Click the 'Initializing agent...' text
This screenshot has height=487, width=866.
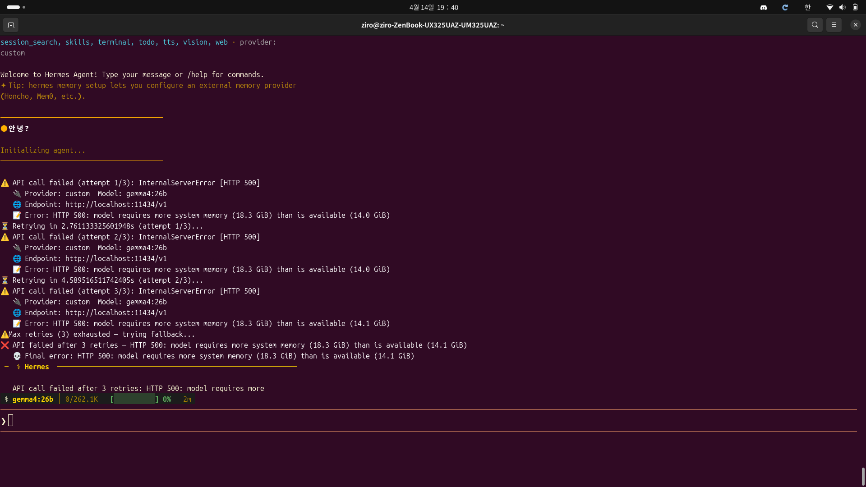(43, 150)
